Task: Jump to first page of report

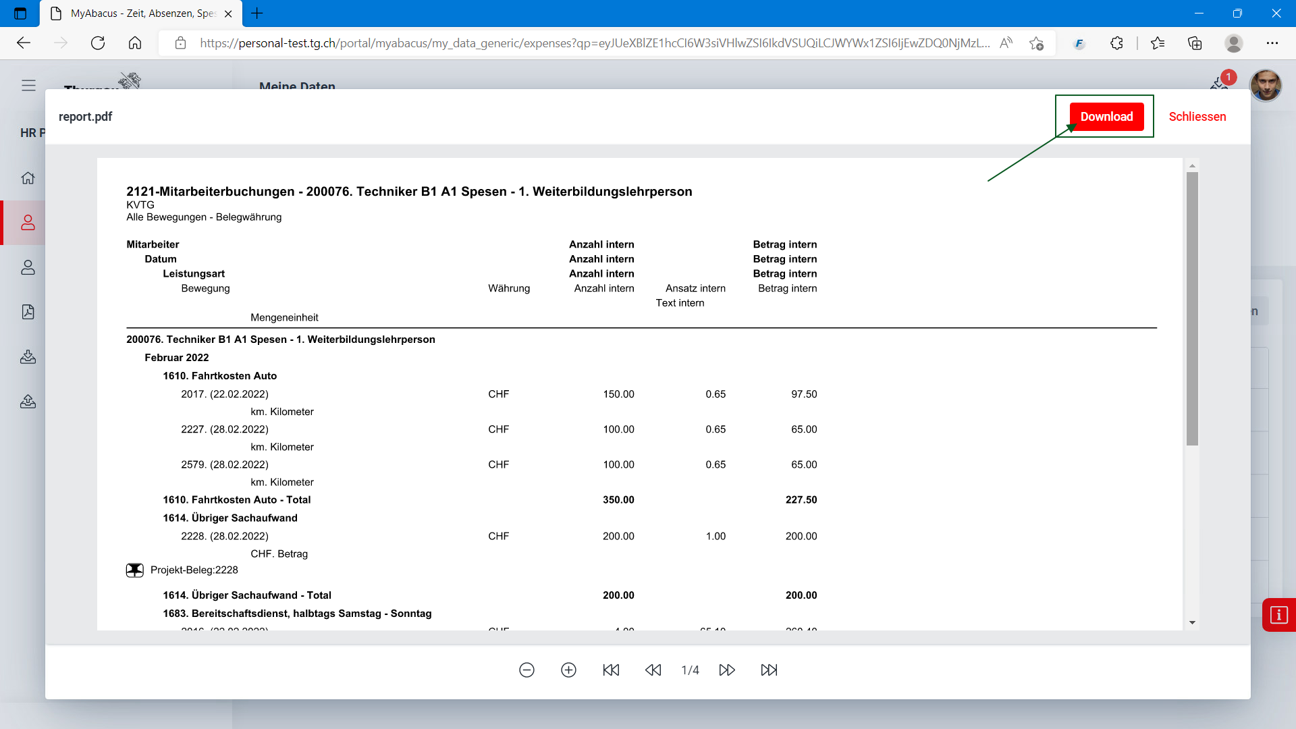Action: tap(611, 670)
